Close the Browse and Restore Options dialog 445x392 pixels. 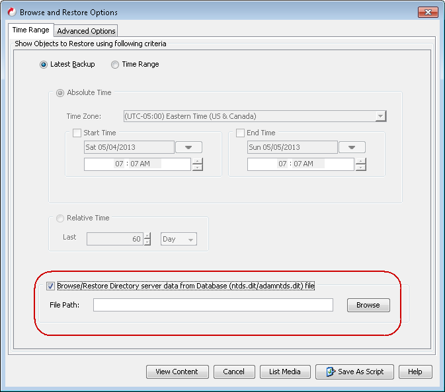tap(428, 12)
